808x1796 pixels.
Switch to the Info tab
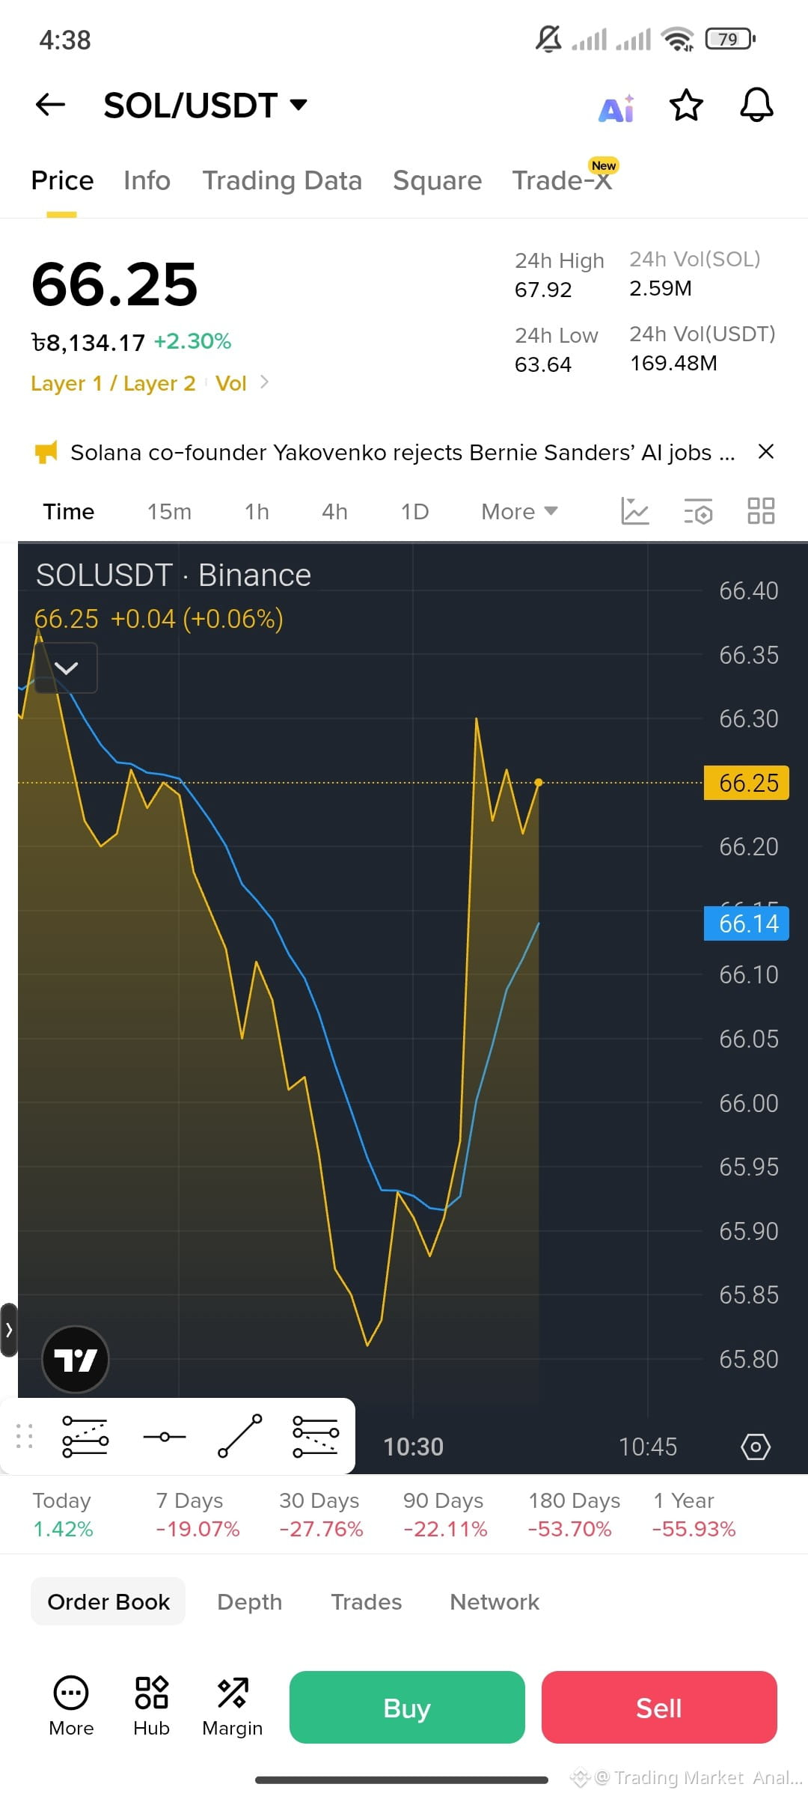[147, 180]
